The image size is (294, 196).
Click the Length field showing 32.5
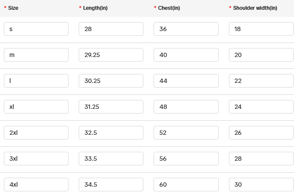(111, 133)
